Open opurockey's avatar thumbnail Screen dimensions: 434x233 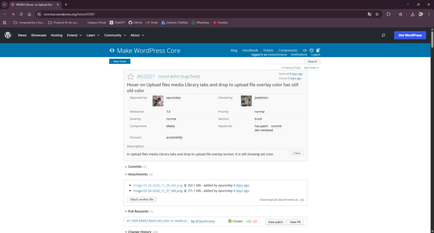tap(158, 101)
